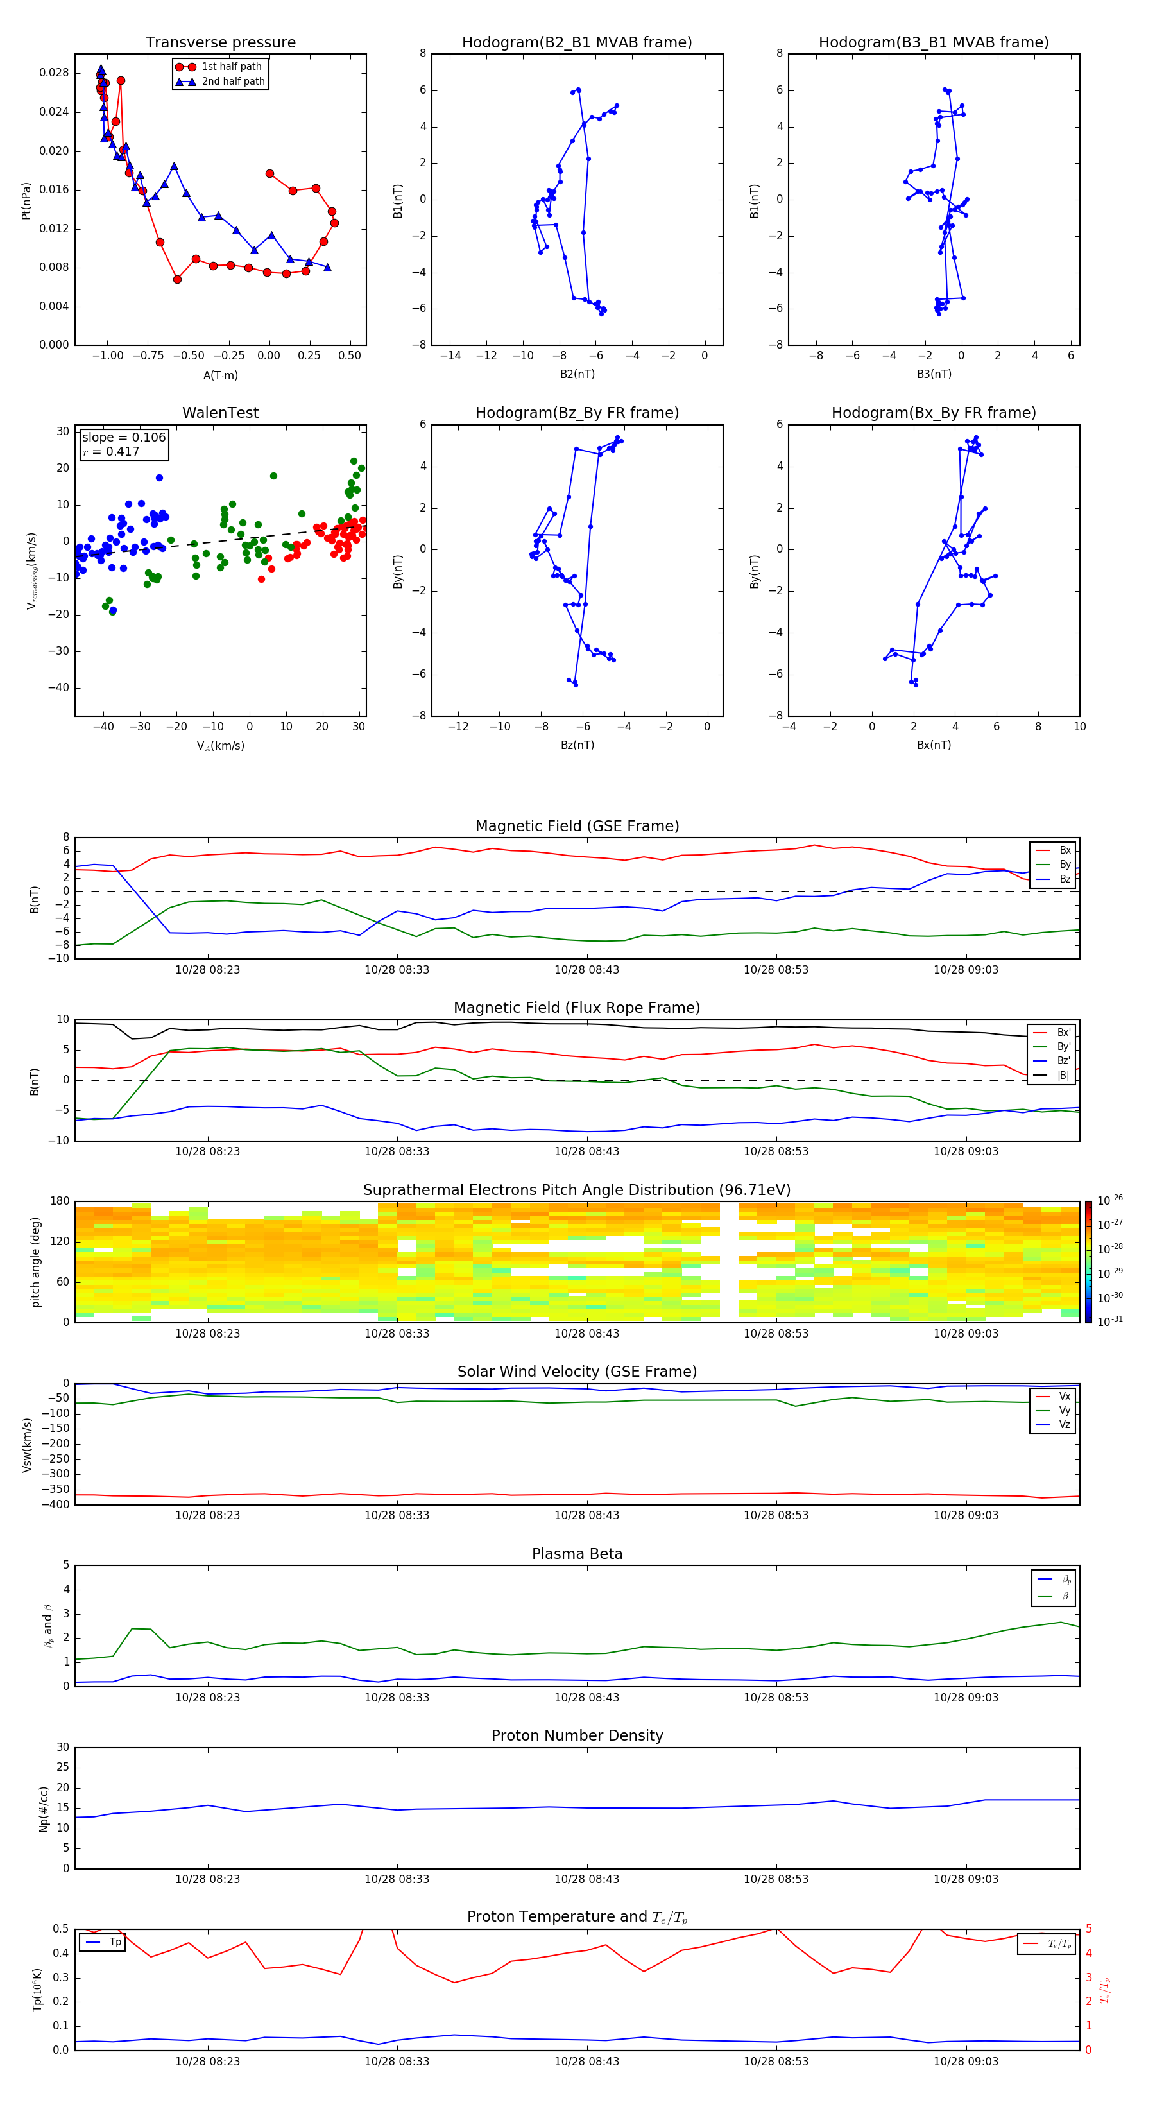Click the Te/Tp legend entry
This screenshot has width=1155, height=2118.
point(1047,1945)
